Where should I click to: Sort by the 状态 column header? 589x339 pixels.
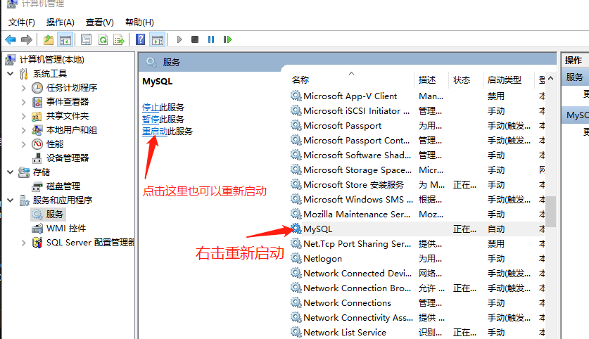(x=465, y=80)
